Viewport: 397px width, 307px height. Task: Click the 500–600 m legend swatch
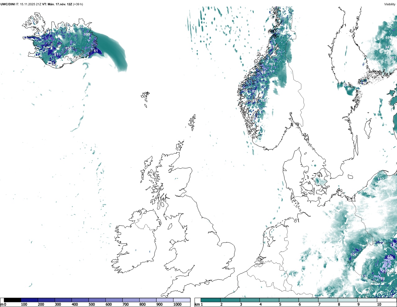point(97,300)
